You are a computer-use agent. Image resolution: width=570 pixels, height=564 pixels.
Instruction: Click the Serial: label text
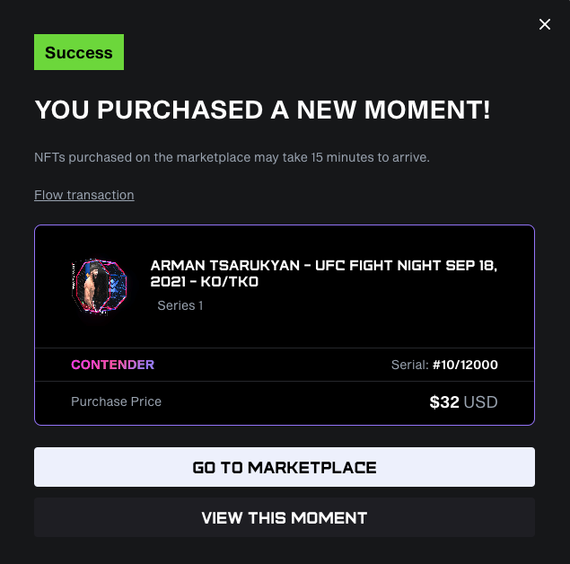[x=410, y=365]
